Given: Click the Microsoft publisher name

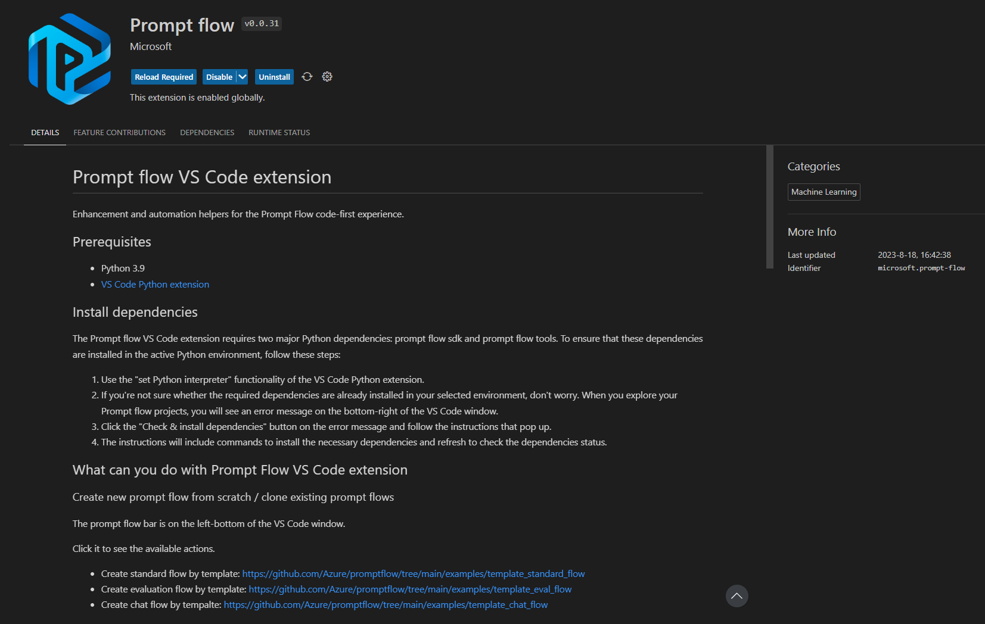Looking at the screenshot, I should click(151, 46).
